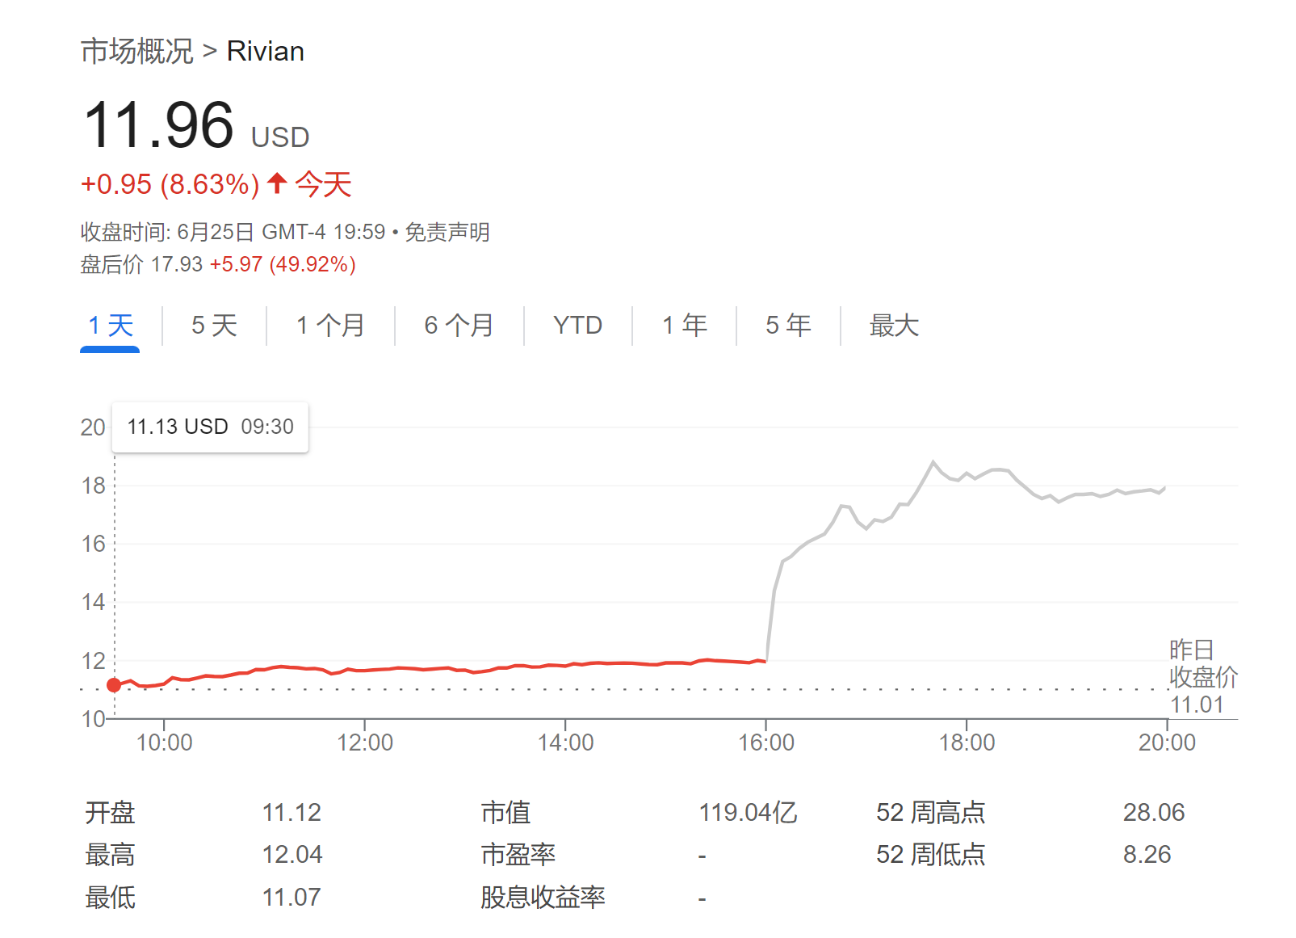Switch to the 1 年 tab
The image size is (1296, 938).
click(x=685, y=326)
